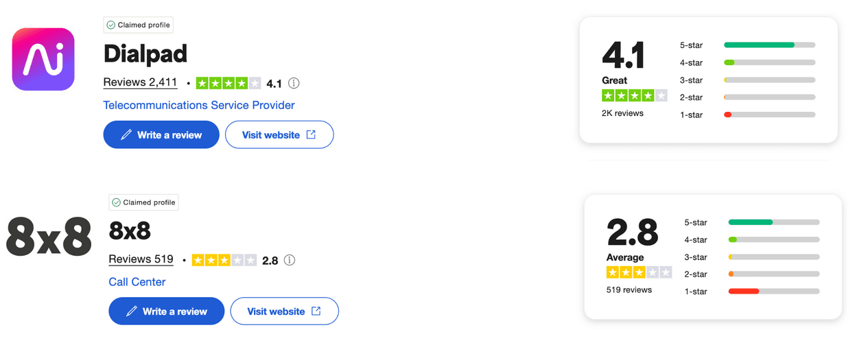
Task: Click Dialpad's green star rating icons
Action: click(x=229, y=84)
